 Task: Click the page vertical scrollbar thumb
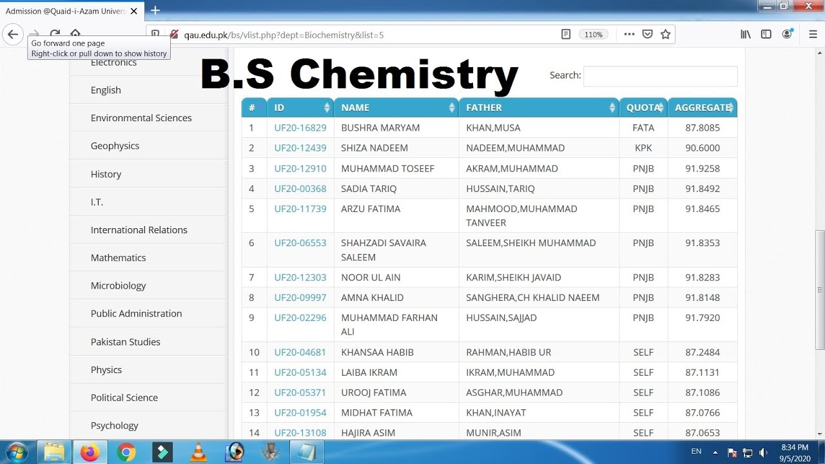[x=820, y=290]
